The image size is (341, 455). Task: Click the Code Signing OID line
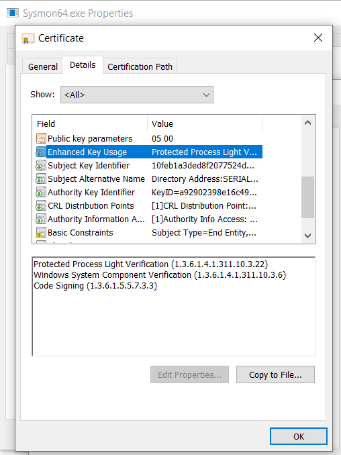pyautogui.click(x=95, y=285)
